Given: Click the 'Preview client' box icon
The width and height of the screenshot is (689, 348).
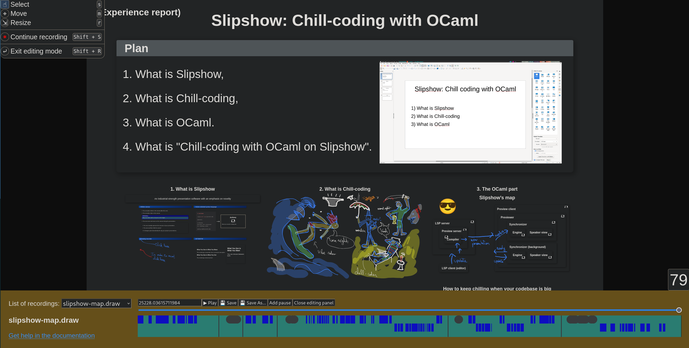Looking at the screenshot, I should click(566, 207).
